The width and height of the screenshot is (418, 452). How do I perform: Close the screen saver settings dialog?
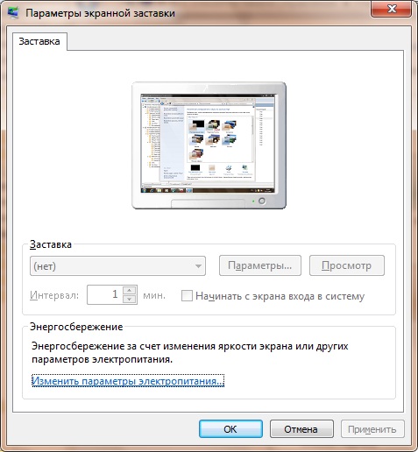[x=391, y=9]
